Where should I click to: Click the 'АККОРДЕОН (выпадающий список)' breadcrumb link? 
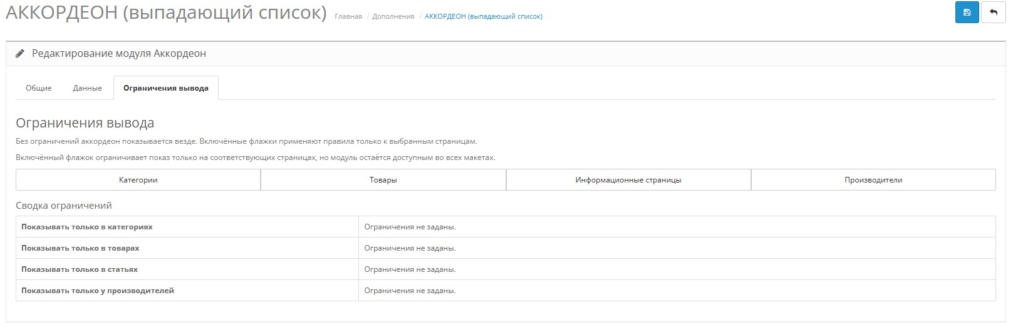(483, 16)
